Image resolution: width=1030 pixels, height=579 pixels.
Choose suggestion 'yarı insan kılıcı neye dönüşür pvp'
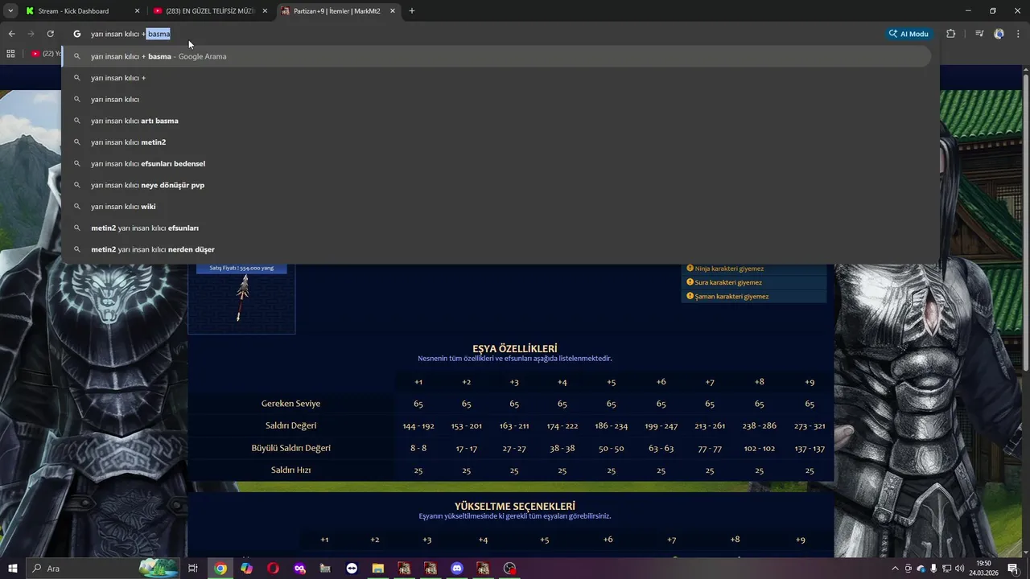[496, 185]
